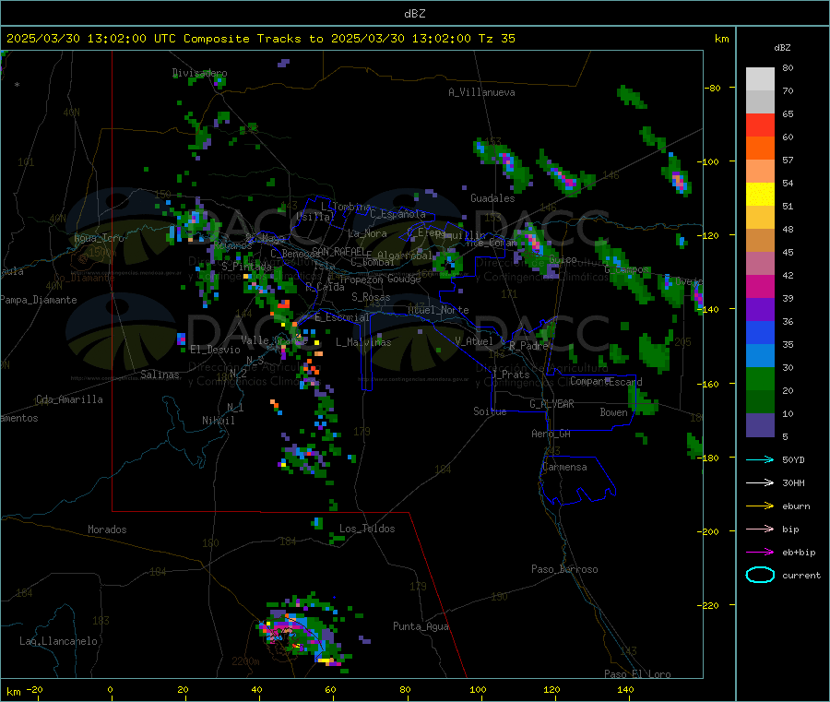830x702 pixels.
Task: Click the Guadales map label
Action: pyautogui.click(x=492, y=198)
